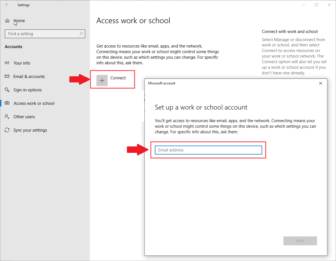The image size is (336, 261).
Task: Open the Email & accounts settings page
Action: pos(29,76)
